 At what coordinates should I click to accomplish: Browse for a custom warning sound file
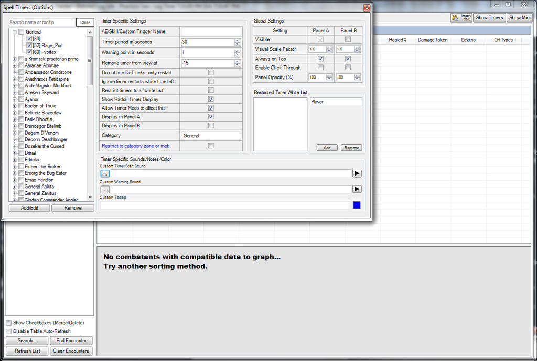click(105, 189)
